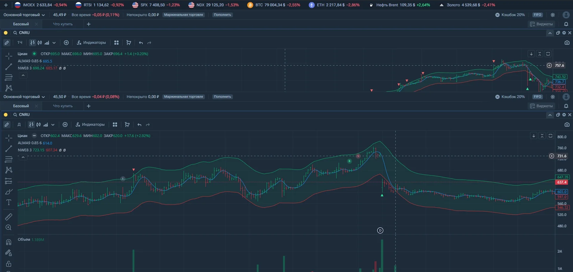This screenshot has height=272, width=573.
Task: Select the text tool in lower chart sidebar
Action: point(9,203)
